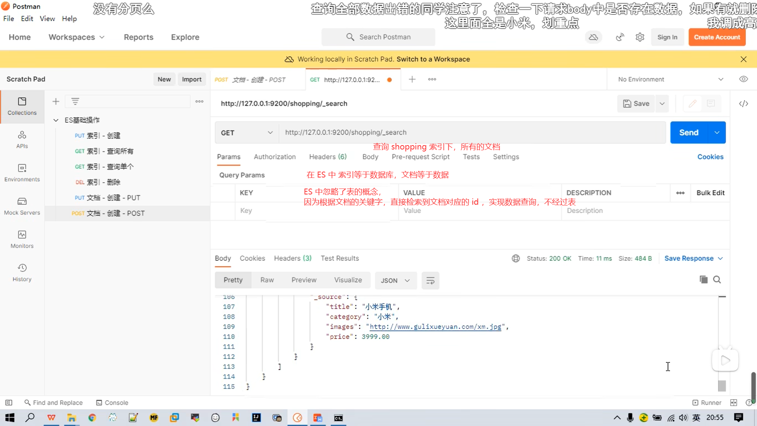This screenshot has width=757, height=426.
Task: Toggle the environment quick look eye icon
Action: click(x=743, y=79)
